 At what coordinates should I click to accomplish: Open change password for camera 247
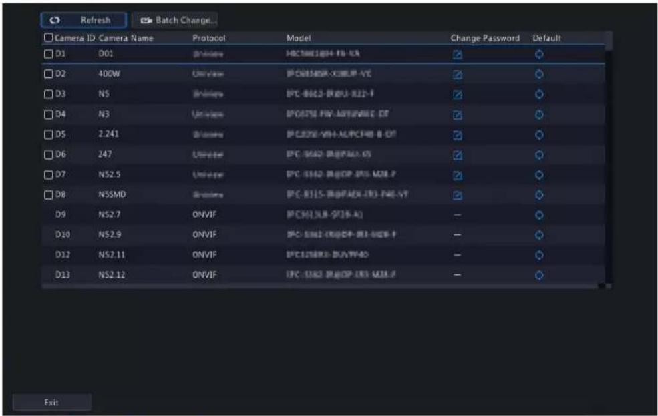click(458, 155)
